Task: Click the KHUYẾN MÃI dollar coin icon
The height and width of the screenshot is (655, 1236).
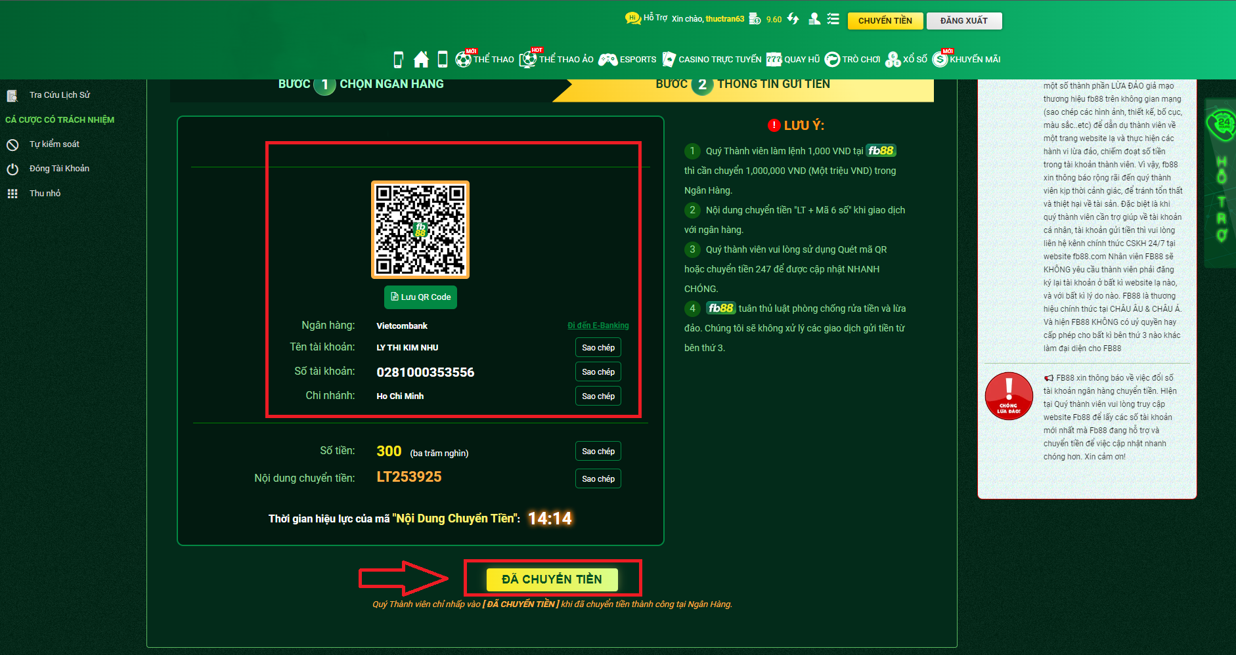Action: 940,59
